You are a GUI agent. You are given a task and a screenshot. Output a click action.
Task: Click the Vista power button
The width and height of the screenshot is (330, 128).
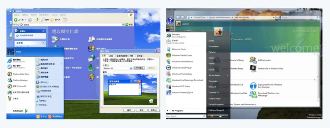212,116
